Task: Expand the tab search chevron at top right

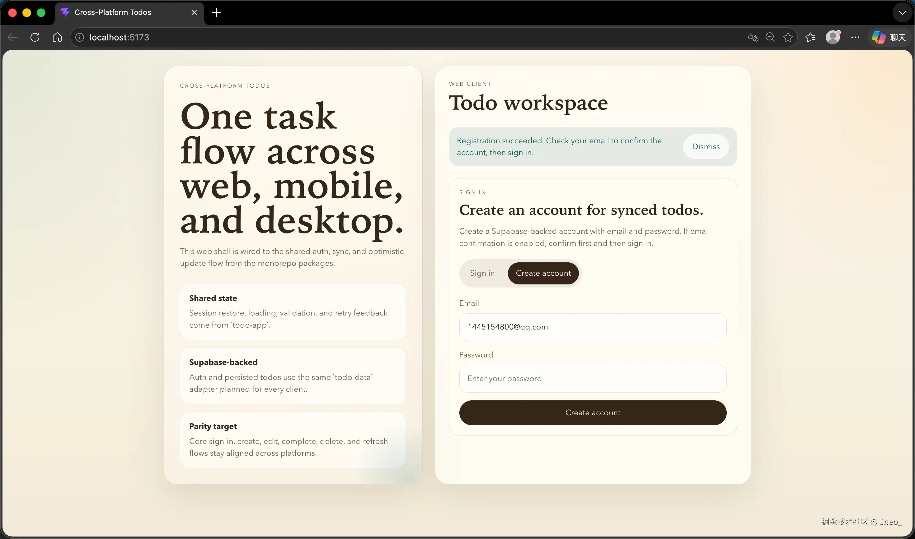Action: click(x=902, y=13)
